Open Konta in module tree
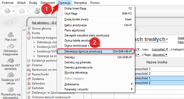Image resolution: width=184 pixels, height=99 pixels. [36, 33]
